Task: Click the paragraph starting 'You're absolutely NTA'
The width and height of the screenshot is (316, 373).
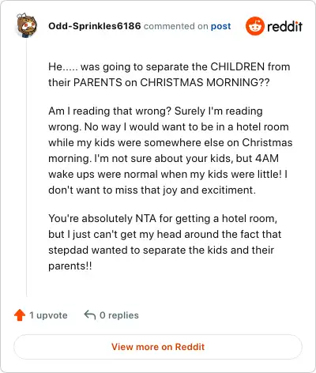Action: (165, 242)
